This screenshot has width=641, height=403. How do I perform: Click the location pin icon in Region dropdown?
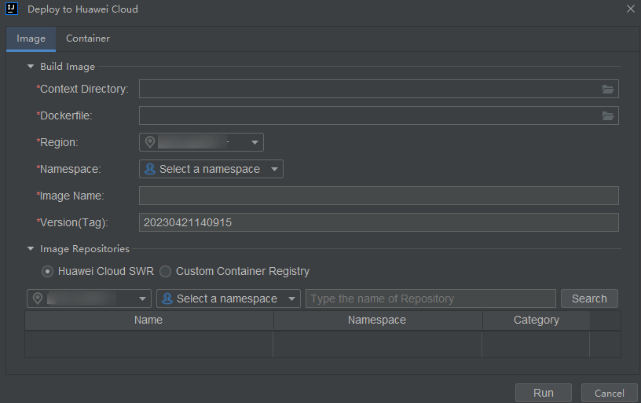coord(150,142)
